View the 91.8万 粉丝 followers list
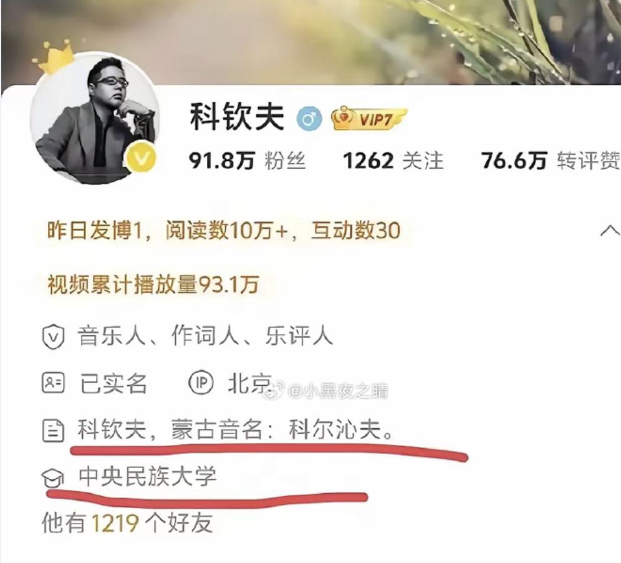Viewport: 621px width, 563px height. [x=247, y=161]
